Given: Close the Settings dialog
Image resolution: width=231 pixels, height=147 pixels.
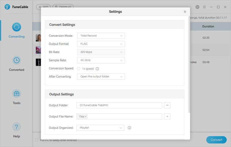Looking at the screenshot, I should (185, 12).
